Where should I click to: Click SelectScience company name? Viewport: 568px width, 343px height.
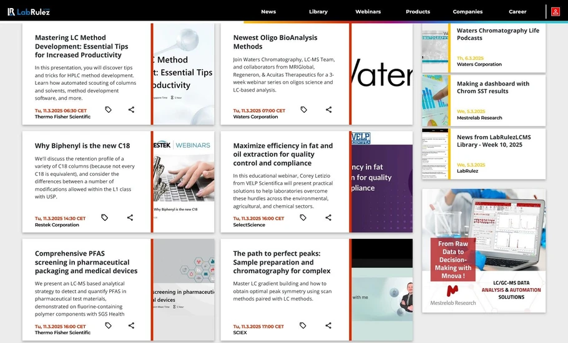coord(249,225)
